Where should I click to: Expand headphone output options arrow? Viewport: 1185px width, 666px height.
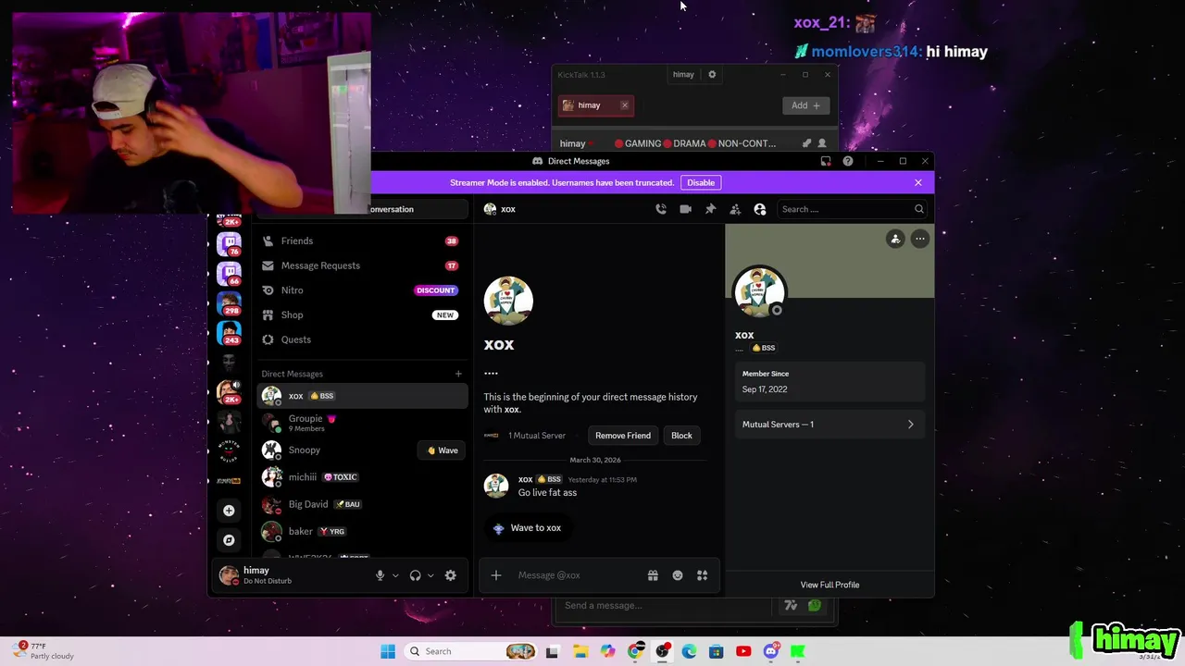(430, 575)
